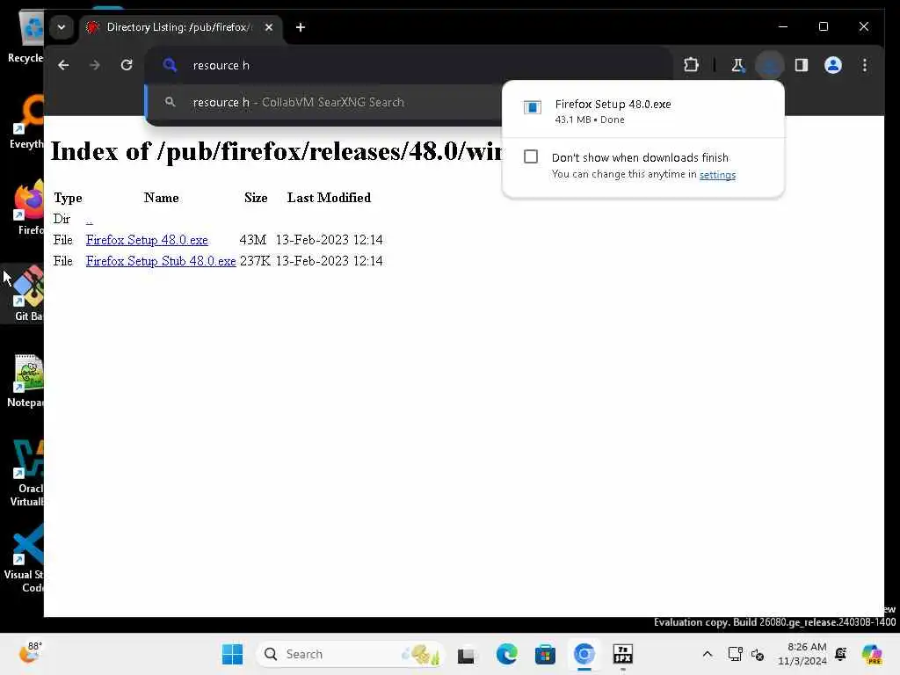The image size is (900, 675).
Task: Select the 'resource h' SearXNG suggestion
Action: [324, 102]
